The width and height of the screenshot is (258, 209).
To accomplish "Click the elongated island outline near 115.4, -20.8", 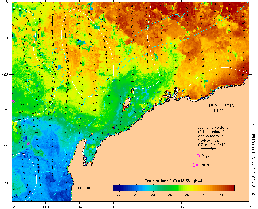I will point(127,104).
